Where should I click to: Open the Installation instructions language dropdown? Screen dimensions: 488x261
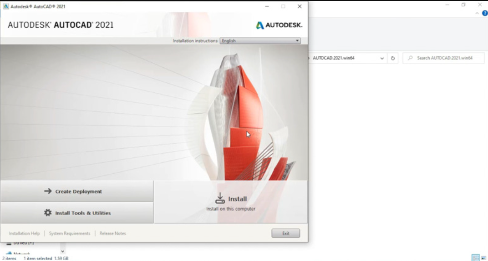coord(260,41)
